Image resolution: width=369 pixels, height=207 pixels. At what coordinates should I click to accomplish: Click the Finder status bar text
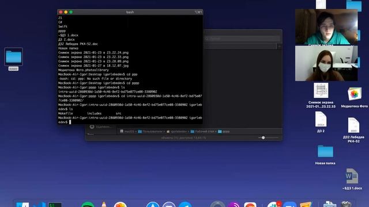[183, 138]
